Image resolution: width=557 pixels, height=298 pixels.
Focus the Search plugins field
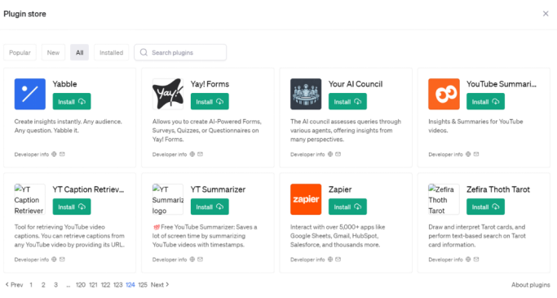[180, 52]
